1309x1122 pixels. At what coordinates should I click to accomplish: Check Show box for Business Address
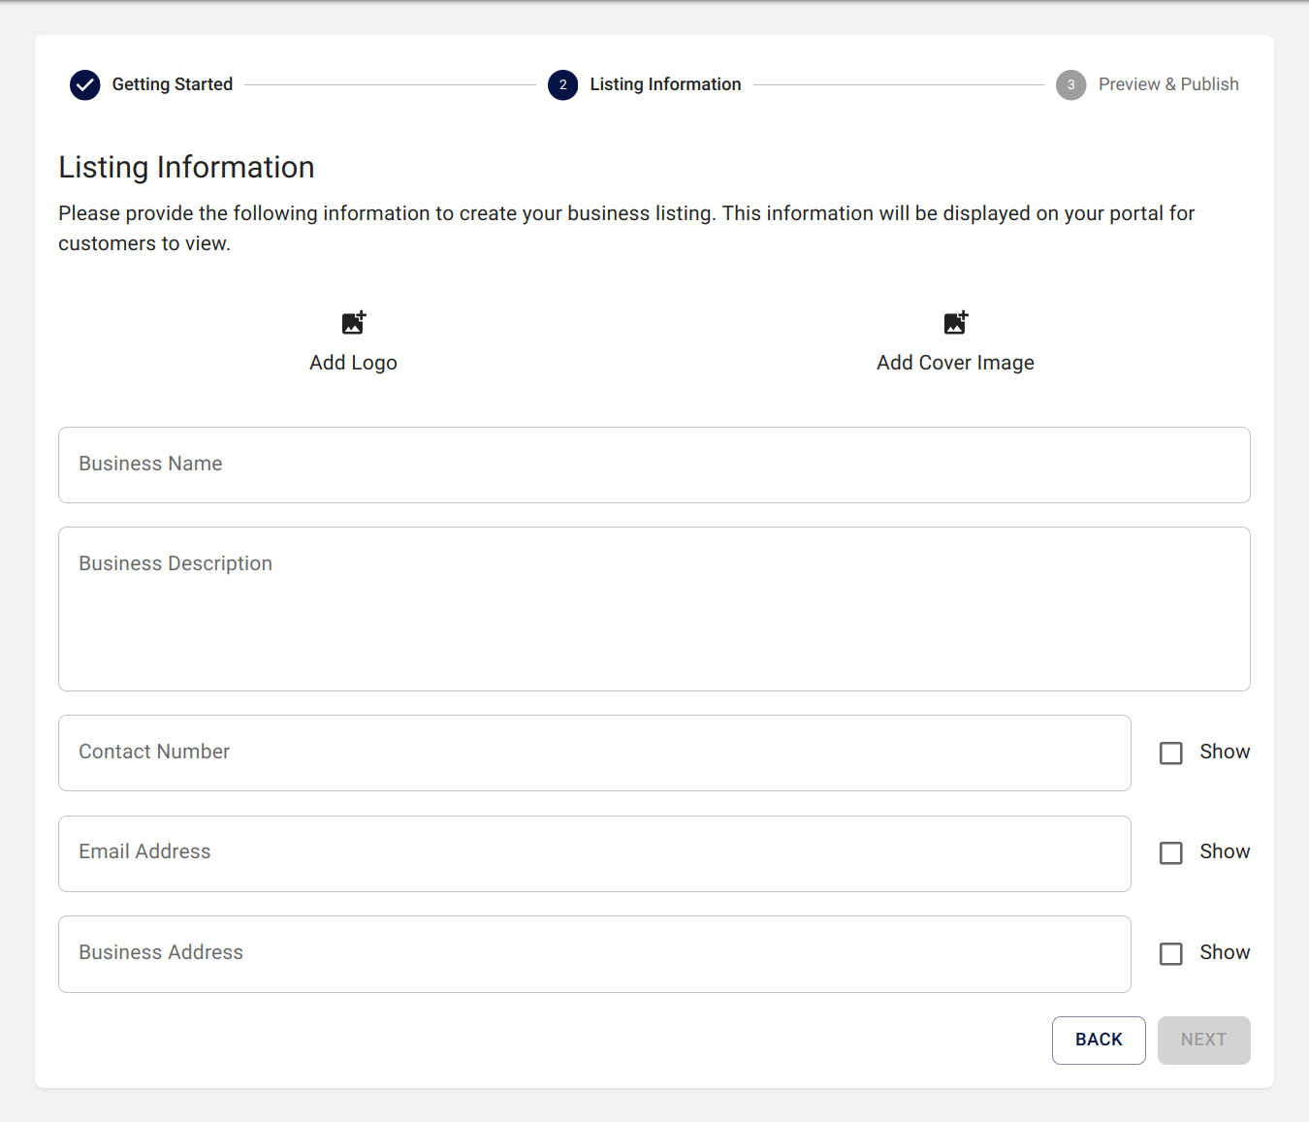pos(1171,954)
